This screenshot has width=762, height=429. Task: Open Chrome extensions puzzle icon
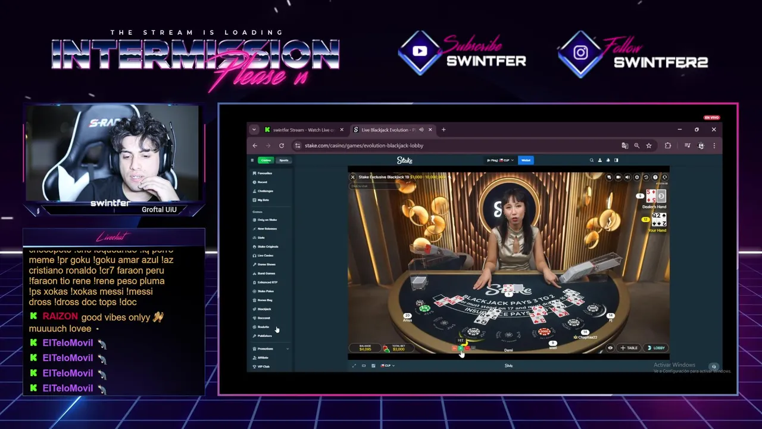pyautogui.click(x=667, y=145)
